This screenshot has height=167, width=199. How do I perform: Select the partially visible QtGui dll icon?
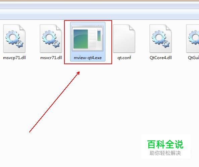point(193,39)
